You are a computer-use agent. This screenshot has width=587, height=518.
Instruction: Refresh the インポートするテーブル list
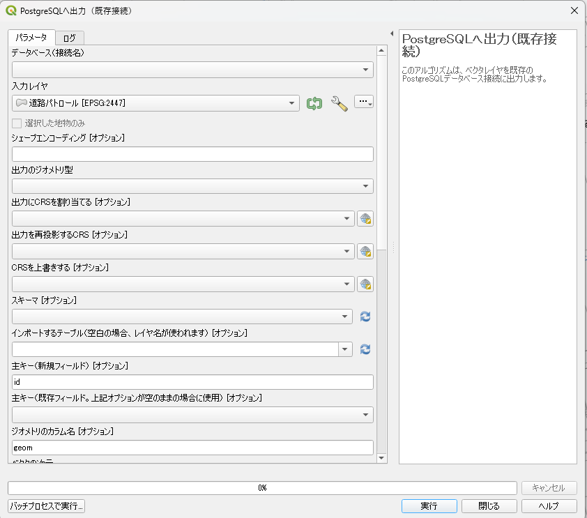365,349
